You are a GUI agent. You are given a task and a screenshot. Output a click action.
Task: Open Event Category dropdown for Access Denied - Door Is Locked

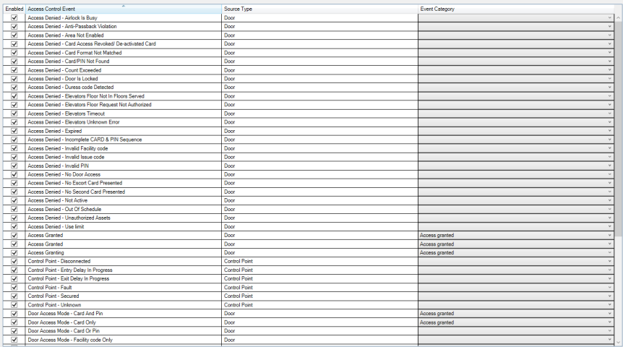[x=609, y=79]
